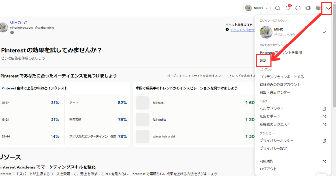Open the megaphone updates icon

point(308,8)
